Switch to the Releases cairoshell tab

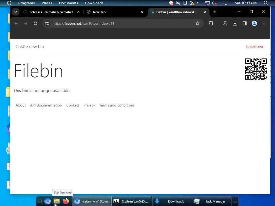(x=51, y=12)
